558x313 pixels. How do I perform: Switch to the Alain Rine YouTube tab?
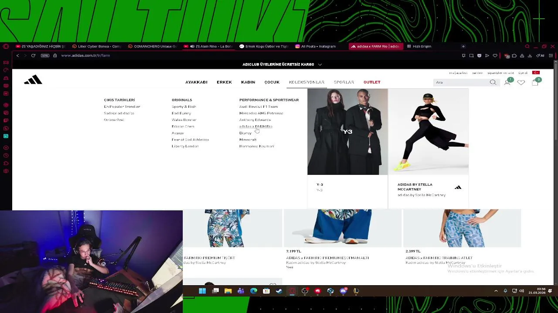(209, 47)
